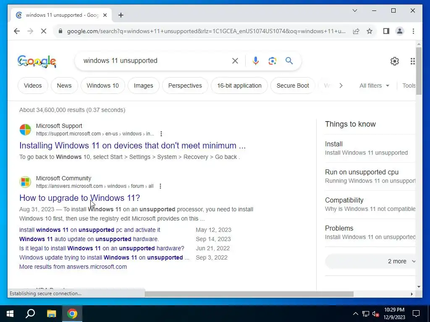Viewport: 430px width, 322px height.
Task: Open Google apps grid icon
Action: coord(412,61)
